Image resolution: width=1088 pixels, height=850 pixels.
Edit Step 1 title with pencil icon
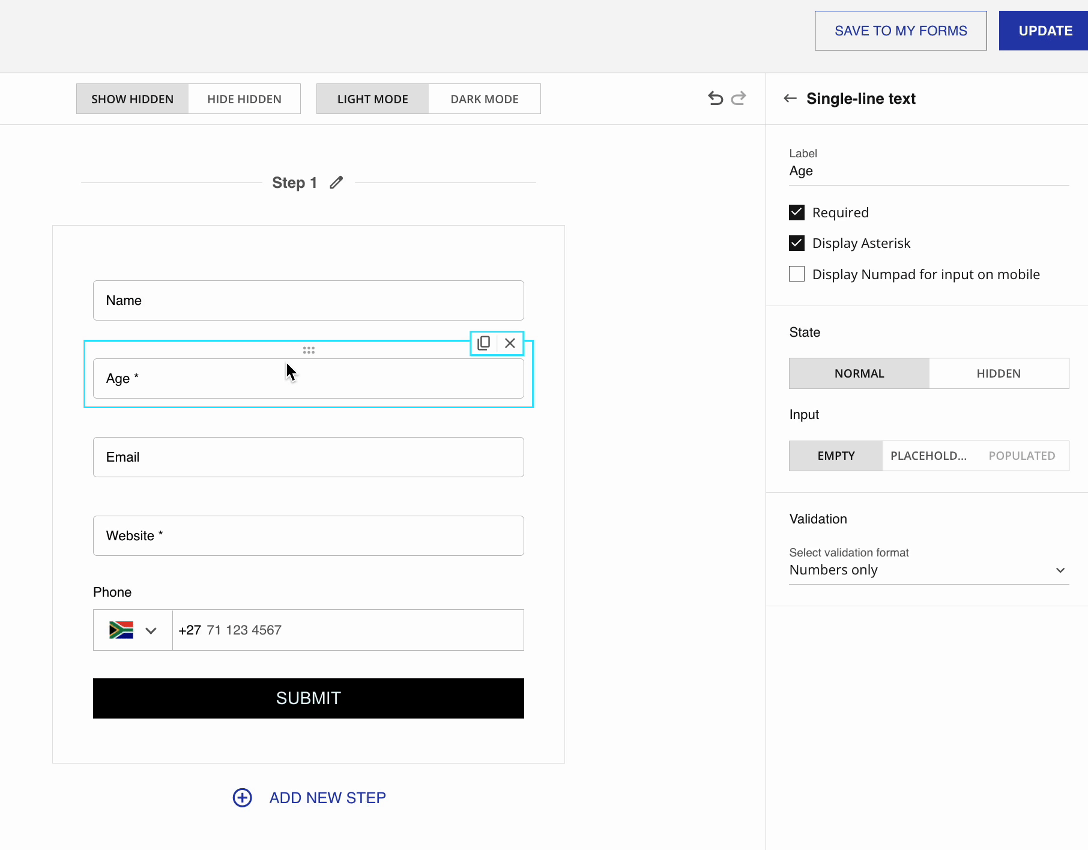[x=336, y=182]
